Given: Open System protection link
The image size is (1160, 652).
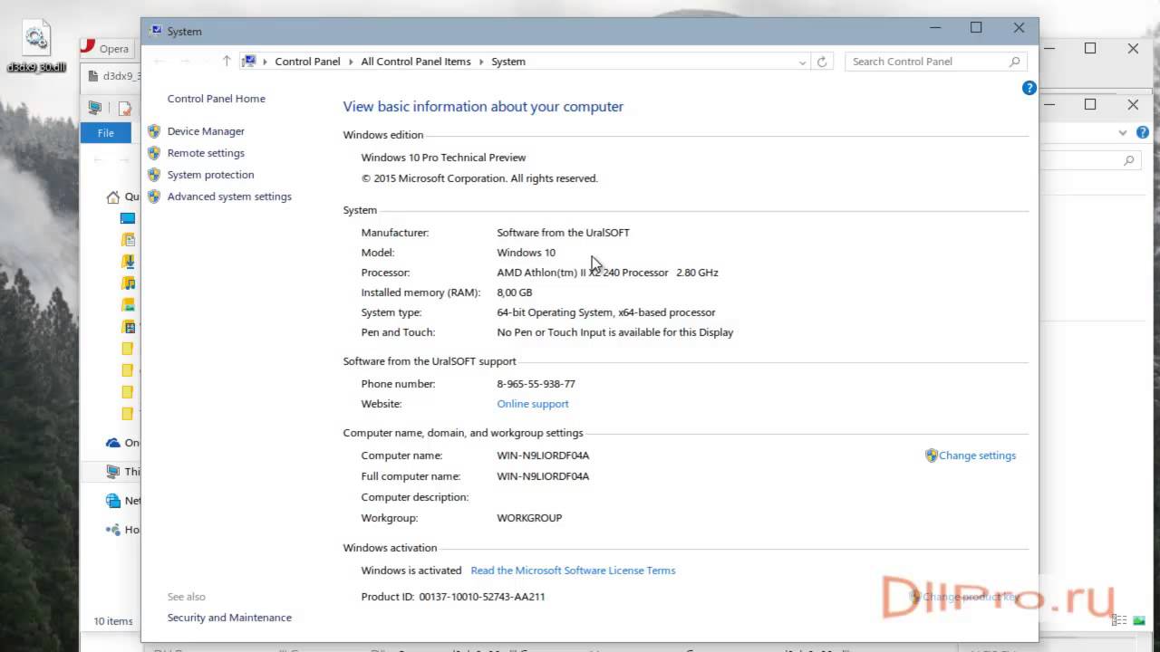Looking at the screenshot, I should coord(210,175).
